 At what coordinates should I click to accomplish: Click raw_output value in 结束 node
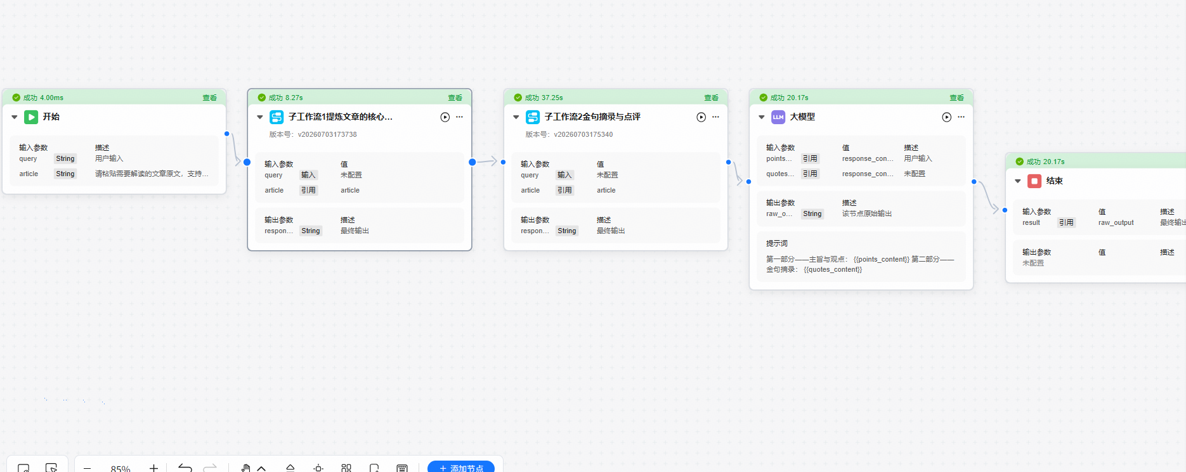pyautogui.click(x=1116, y=222)
